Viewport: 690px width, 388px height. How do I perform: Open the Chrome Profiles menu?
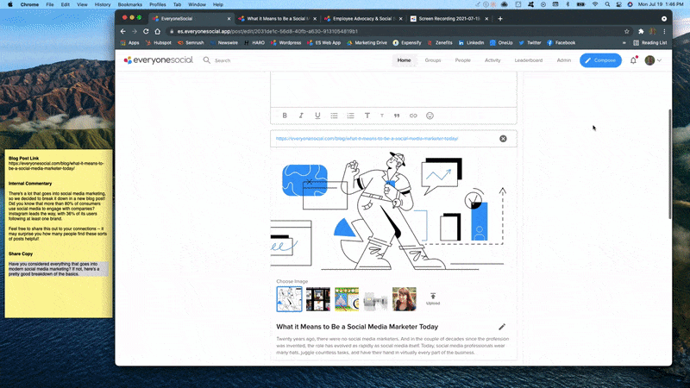[157, 4]
